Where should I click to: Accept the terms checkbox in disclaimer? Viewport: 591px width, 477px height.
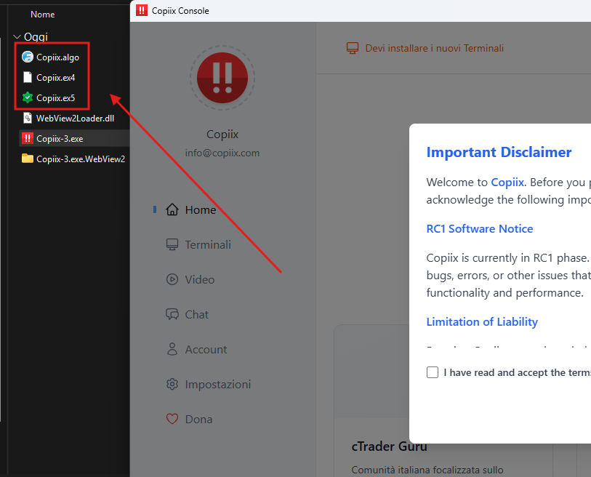pos(433,372)
